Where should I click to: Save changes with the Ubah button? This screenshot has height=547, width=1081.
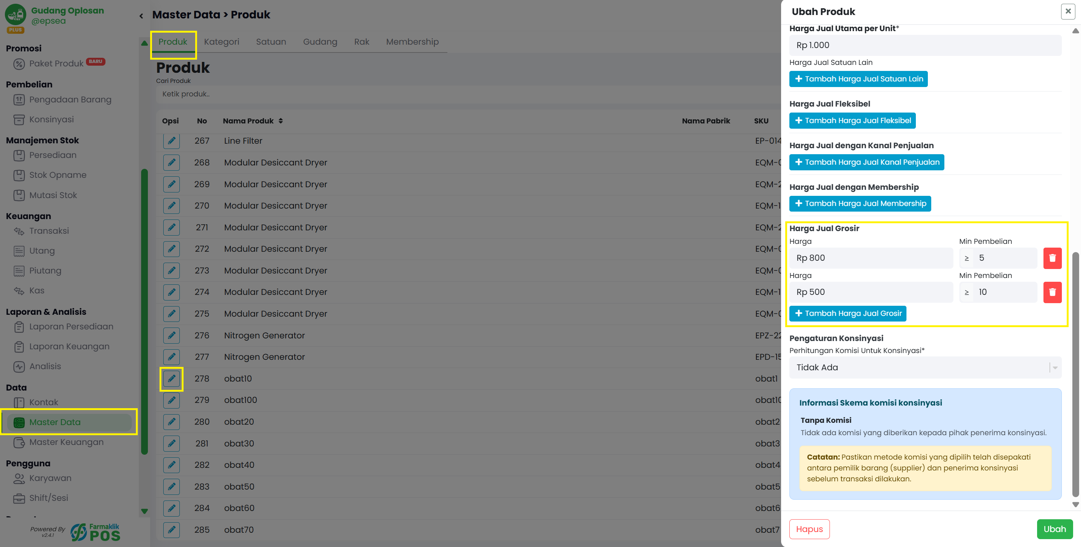pos(1055,529)
